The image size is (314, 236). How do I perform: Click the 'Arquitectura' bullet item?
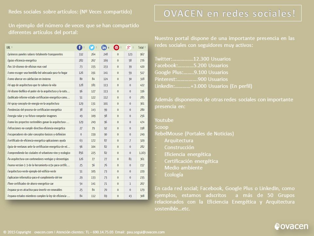coord(179,141)
